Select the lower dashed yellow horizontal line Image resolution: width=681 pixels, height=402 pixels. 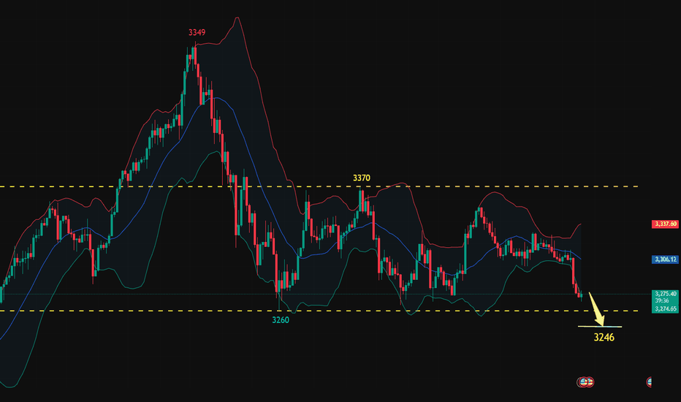(x=319, y=311)
